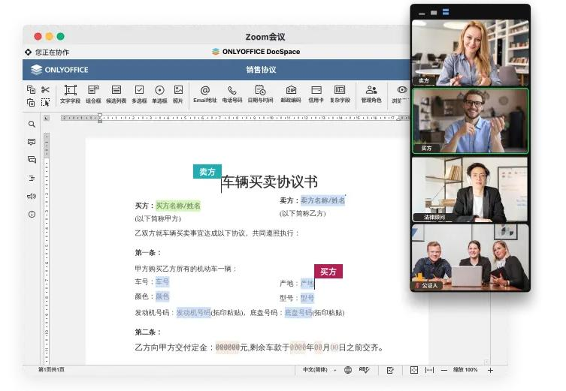
Task: Click the 第1页共1页 page indicator
Action: click(x=51, y=369)
